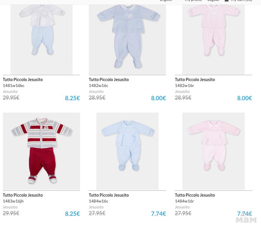Image resolution: width=261 pixels, height=227 pixels.
Task: Open the product title above 1484w16r
Action: click(x=195, y=195)
